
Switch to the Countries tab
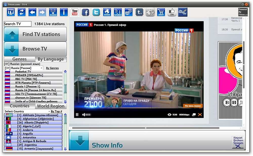coord(19,106)
